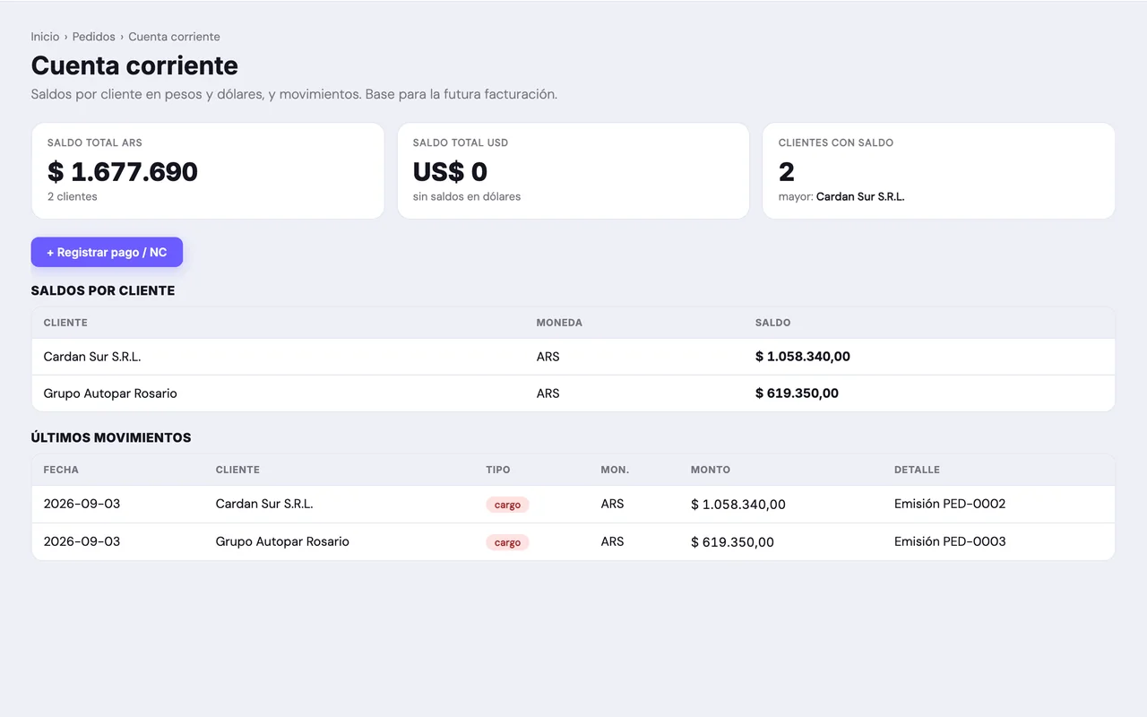
Task: Go to Inicio in the breadcrumb
Action: [x=45, y=37]
